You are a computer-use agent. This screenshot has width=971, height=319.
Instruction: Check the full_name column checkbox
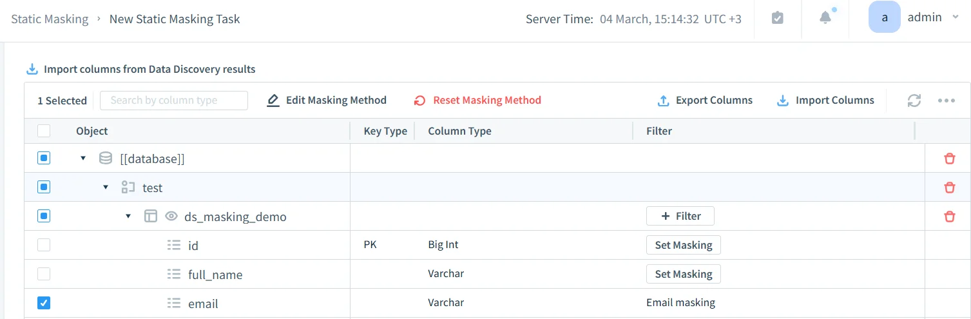[44, 274]
